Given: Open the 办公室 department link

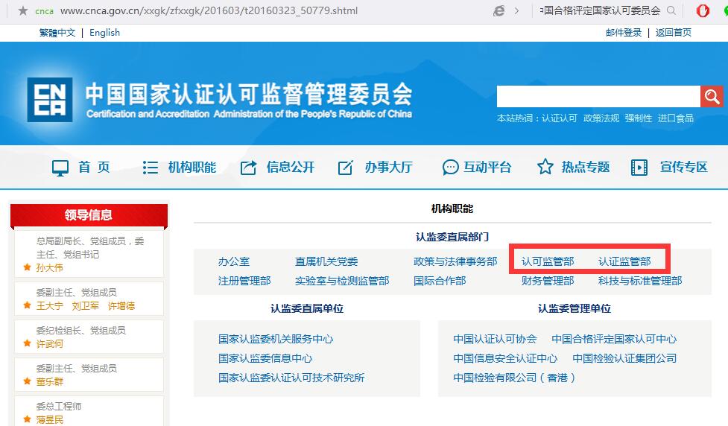Looking at the screenshot, I should [x=234, y=261].
